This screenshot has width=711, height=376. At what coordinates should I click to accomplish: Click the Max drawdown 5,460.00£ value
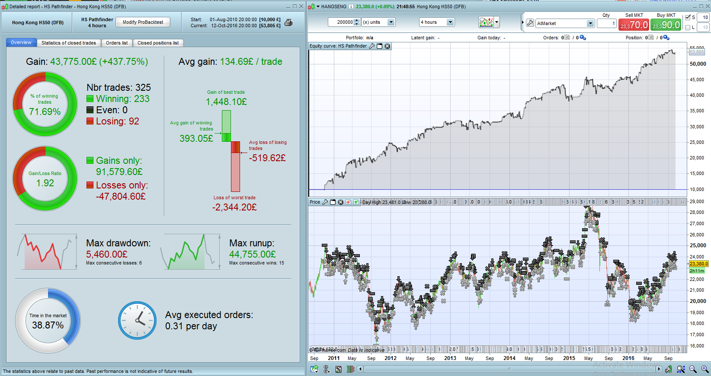107,254
